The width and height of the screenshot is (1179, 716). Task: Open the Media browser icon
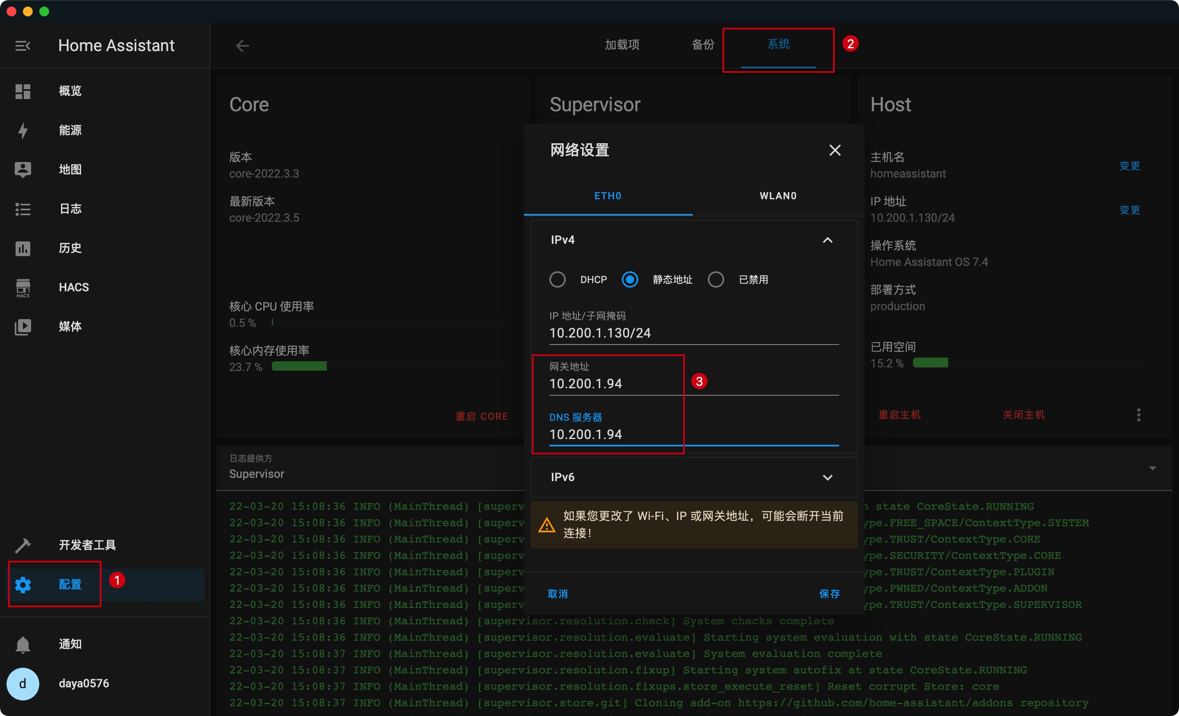23,326
